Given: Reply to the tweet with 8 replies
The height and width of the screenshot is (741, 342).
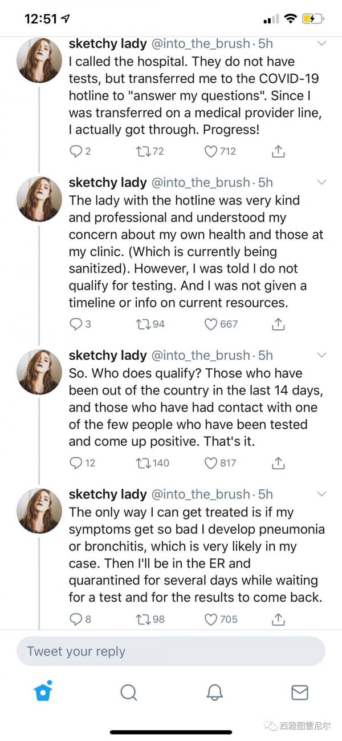Looking at the screenshot, I should (76, 619).
